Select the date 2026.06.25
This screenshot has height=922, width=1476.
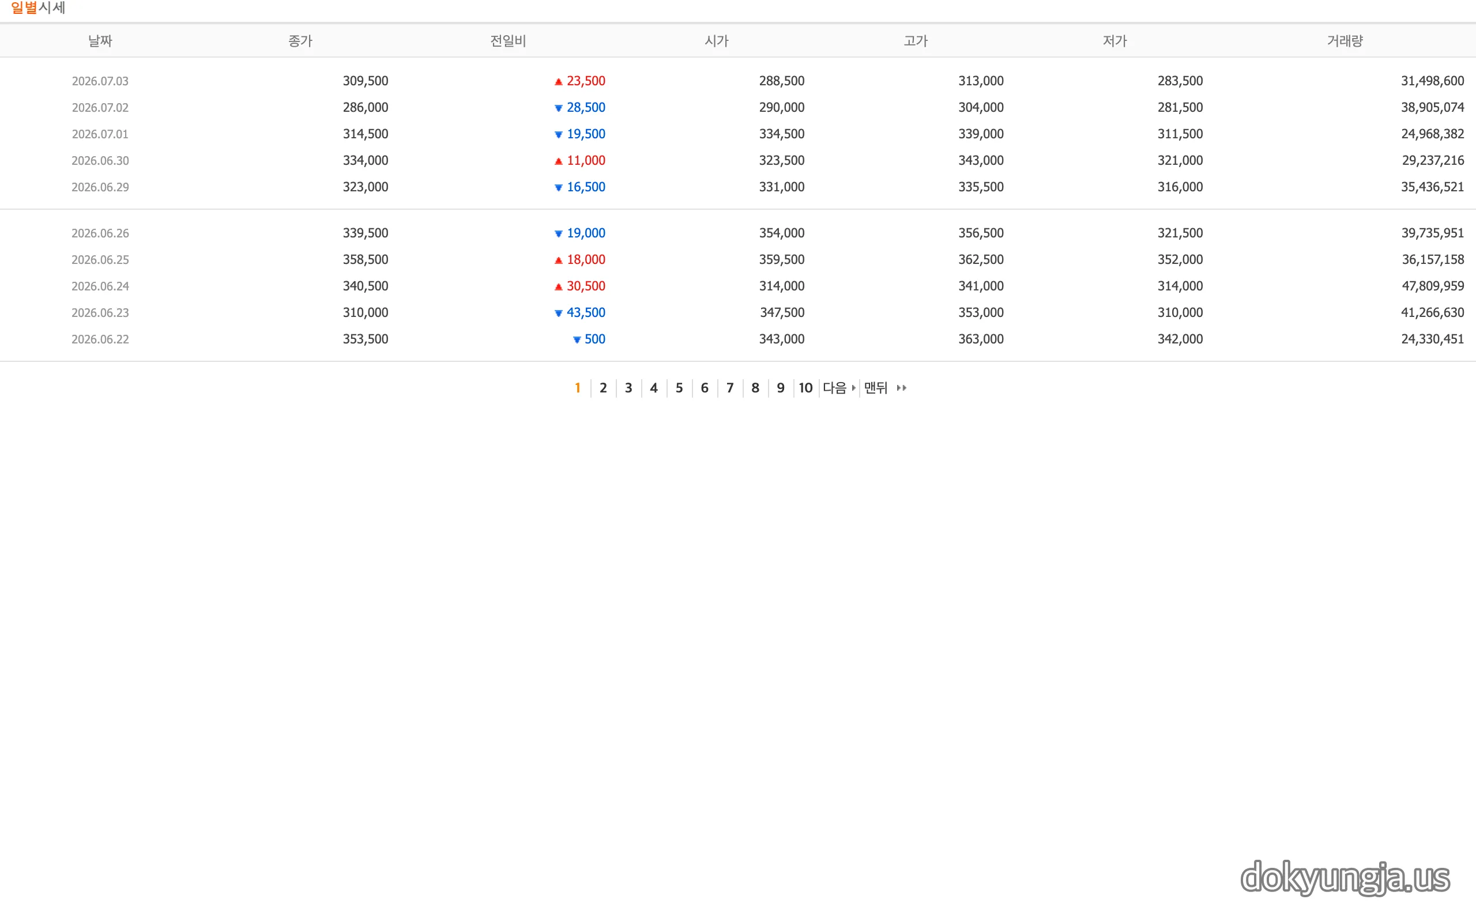coord(100,260)
